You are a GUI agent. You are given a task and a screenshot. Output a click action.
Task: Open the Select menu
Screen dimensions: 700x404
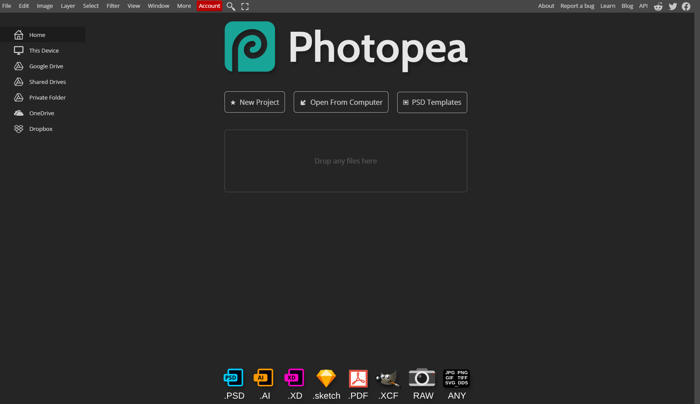pos(91,6)
